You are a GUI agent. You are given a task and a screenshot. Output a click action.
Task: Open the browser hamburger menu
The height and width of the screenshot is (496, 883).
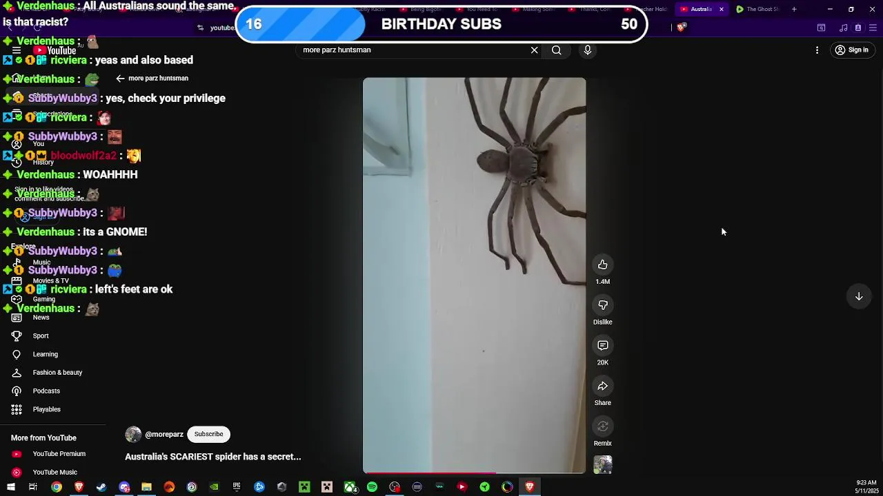pyautogui.click(x=873, y=28)
